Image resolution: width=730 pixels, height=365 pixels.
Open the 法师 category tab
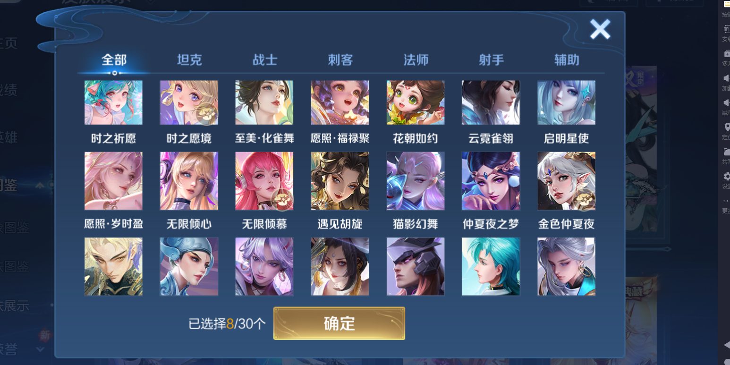pos(416,60)
